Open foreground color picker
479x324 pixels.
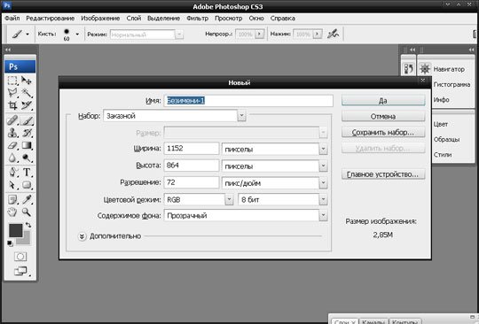[x=15, y=230]
